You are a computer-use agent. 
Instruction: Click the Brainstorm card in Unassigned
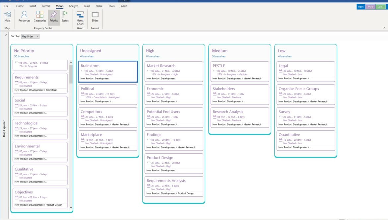tap(108, 71)
